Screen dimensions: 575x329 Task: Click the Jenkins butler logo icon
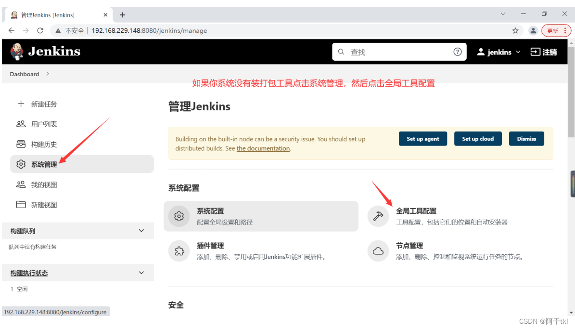pos(16,52)
